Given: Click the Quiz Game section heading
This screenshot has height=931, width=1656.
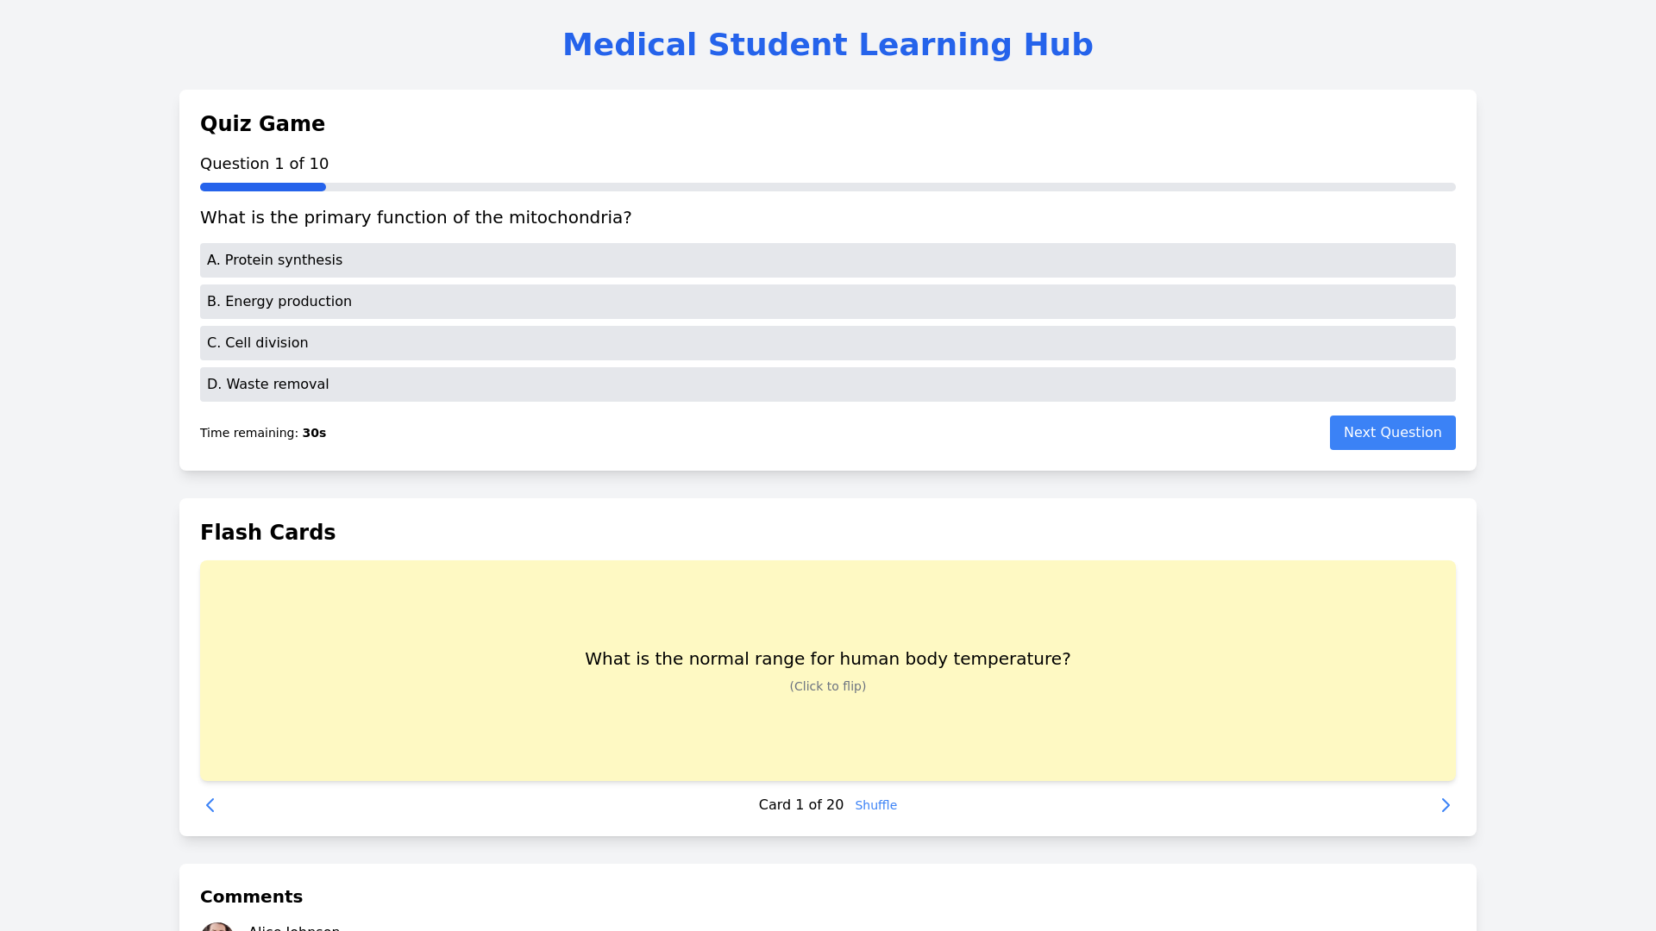Looking at the screenshot, I should (262, 124).
